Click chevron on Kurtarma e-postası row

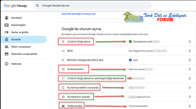point(190,97)
